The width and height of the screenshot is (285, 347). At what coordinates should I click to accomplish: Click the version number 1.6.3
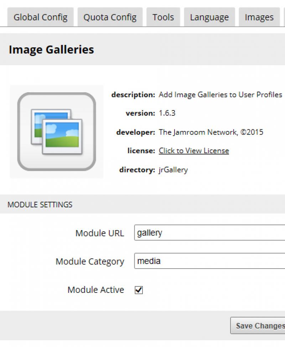click(x=167, y=113)
